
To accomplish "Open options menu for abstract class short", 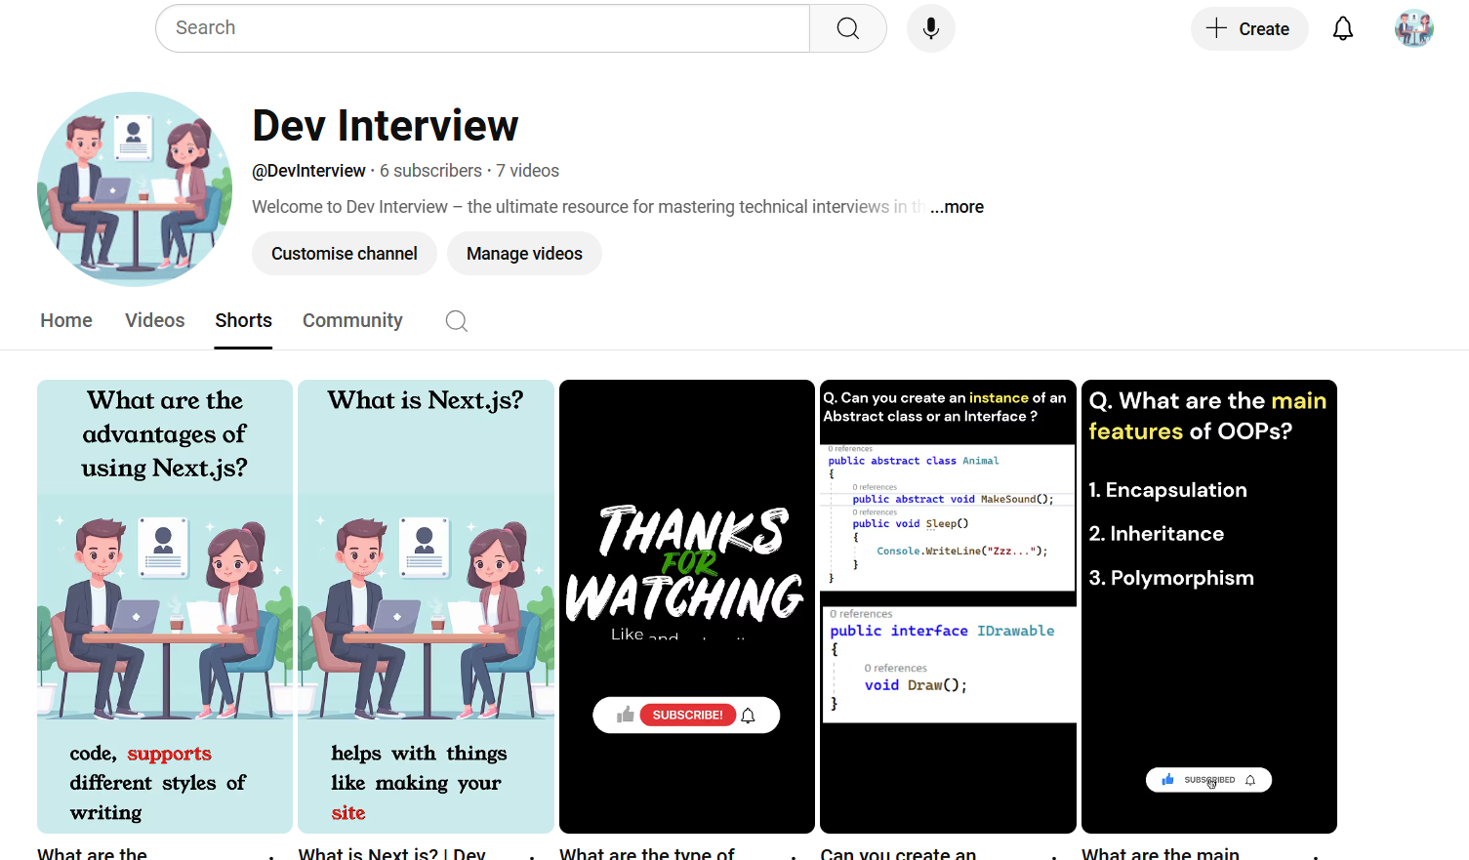I will point(1055,856).
